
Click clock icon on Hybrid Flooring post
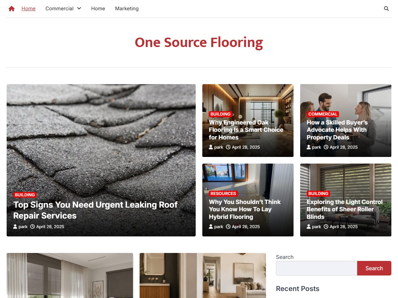click(x=228, y=227)
